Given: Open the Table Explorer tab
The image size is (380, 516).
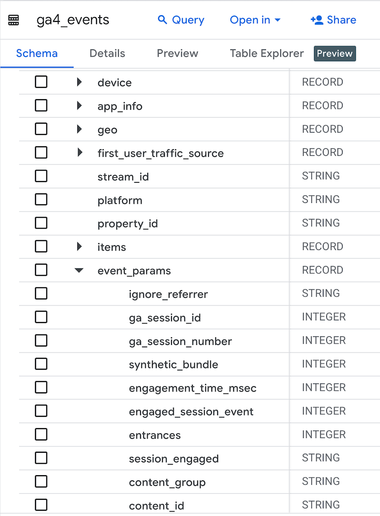Looking at the screenshot, I should tap(266, 54).
